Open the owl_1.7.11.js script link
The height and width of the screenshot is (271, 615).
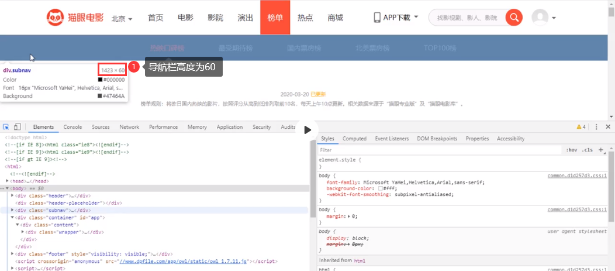coord(183,261)
